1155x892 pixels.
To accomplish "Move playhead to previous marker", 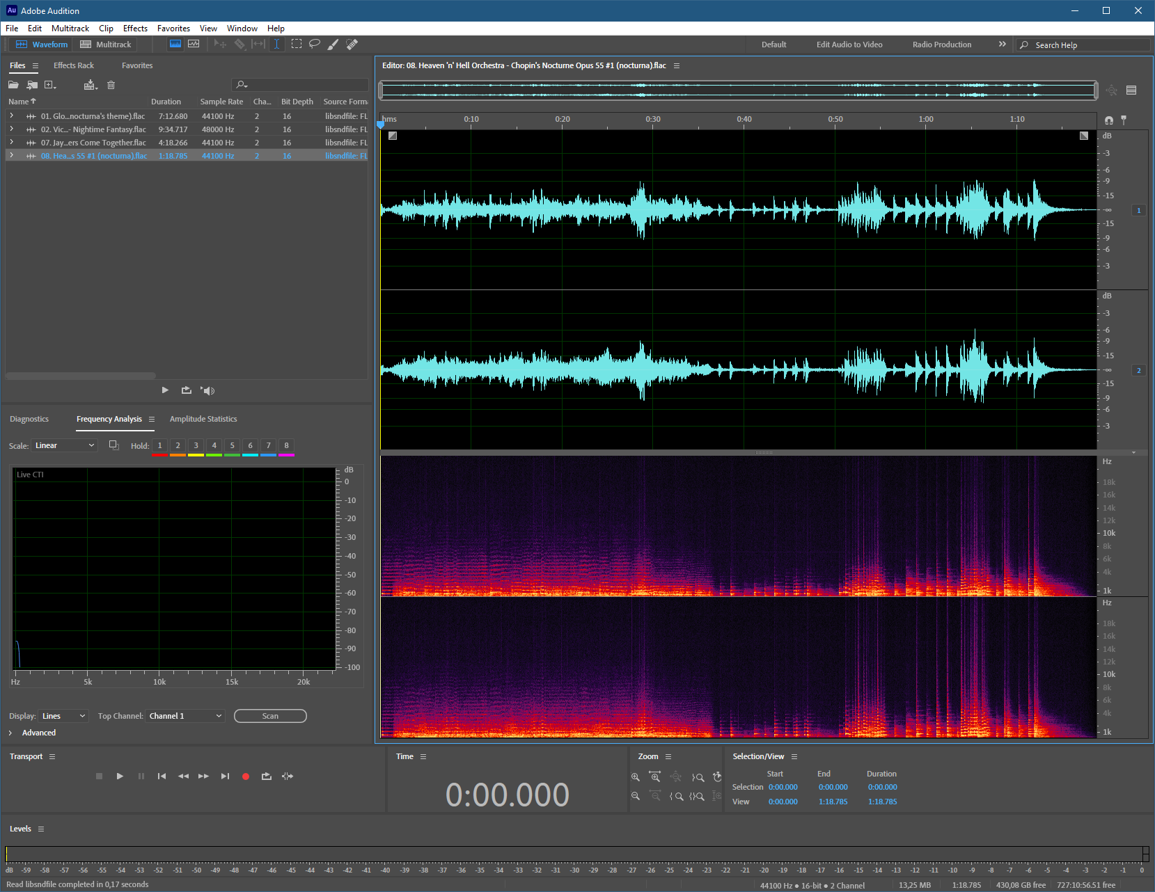I will pyautogui.click(x=162, y=776).
